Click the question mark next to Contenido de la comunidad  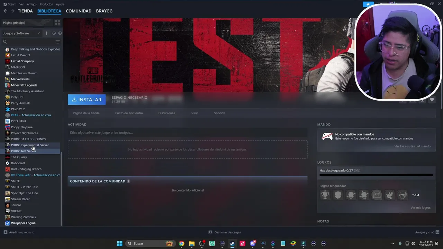click(128, 181)
